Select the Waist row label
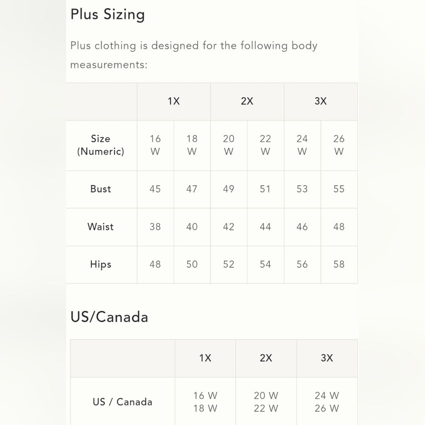This screenshot has width=425, height=425. coord(101,227)
